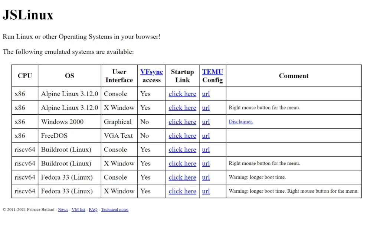
Task: Click 'click here' for Fedora 33 Console row
Action: tap(182, 177)
